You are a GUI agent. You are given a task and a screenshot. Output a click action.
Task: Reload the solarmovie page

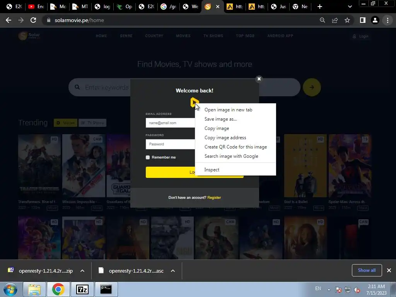33,20
